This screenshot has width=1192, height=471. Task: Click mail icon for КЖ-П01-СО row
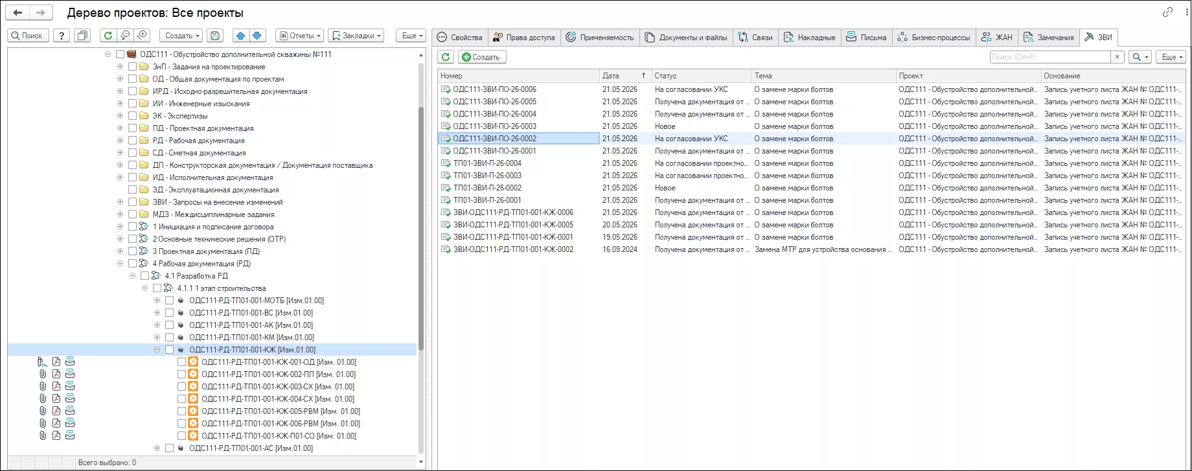(70, 436)
